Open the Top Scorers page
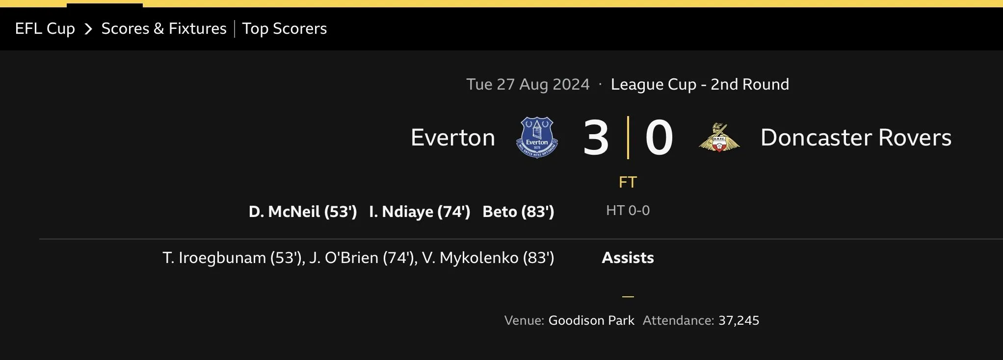1003x360 pixels. click(285, 28)
